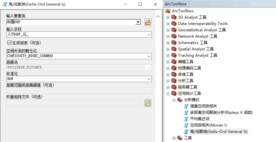Maximize the Getis-Ord General G dialog

(140, 4)
